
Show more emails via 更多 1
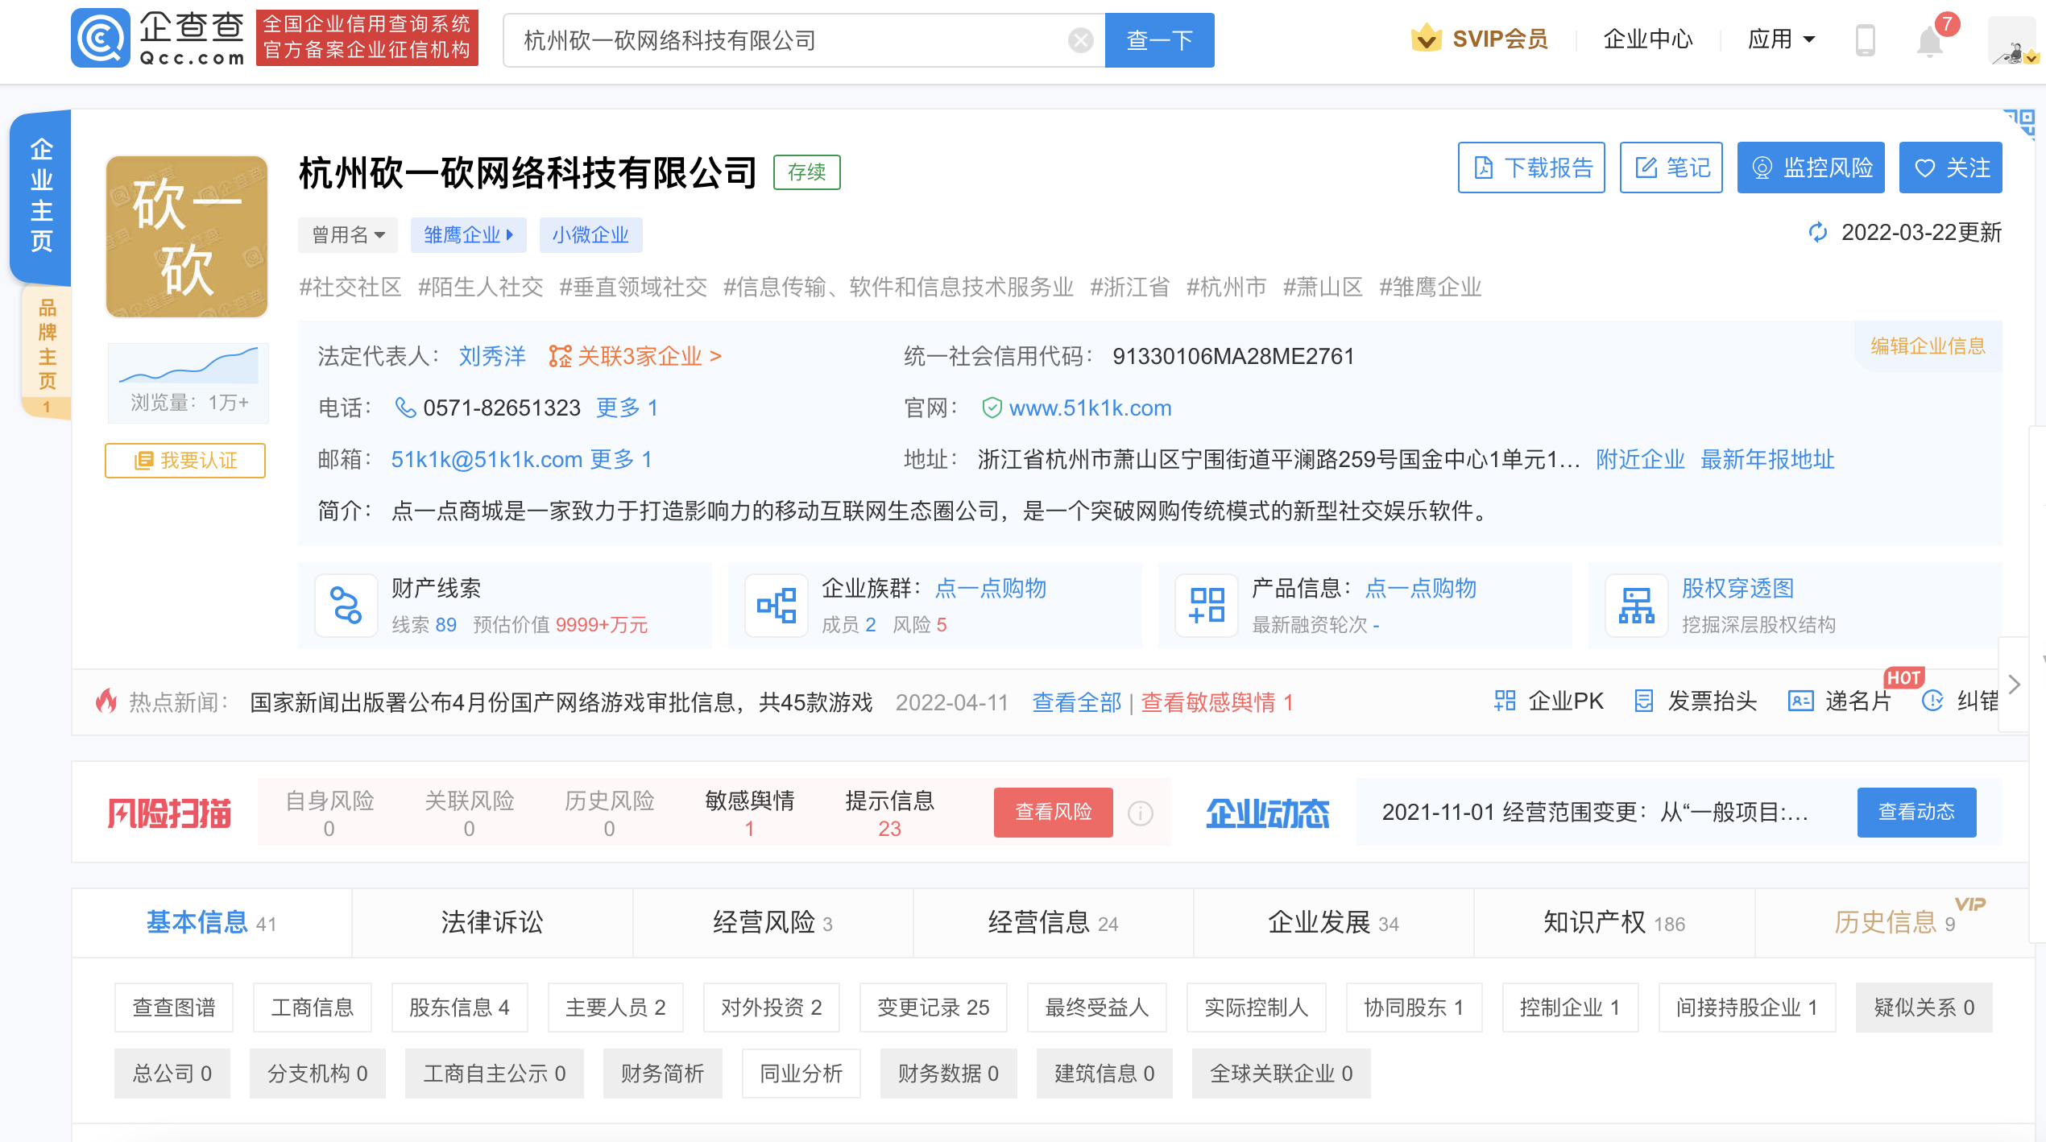tap(620, 459)
